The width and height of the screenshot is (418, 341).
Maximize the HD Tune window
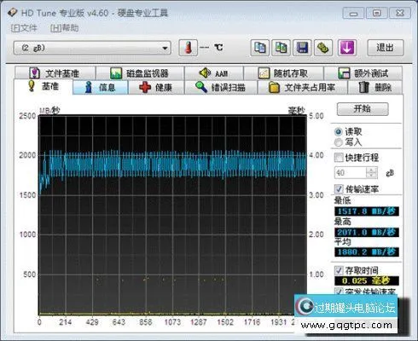(377, 13)
